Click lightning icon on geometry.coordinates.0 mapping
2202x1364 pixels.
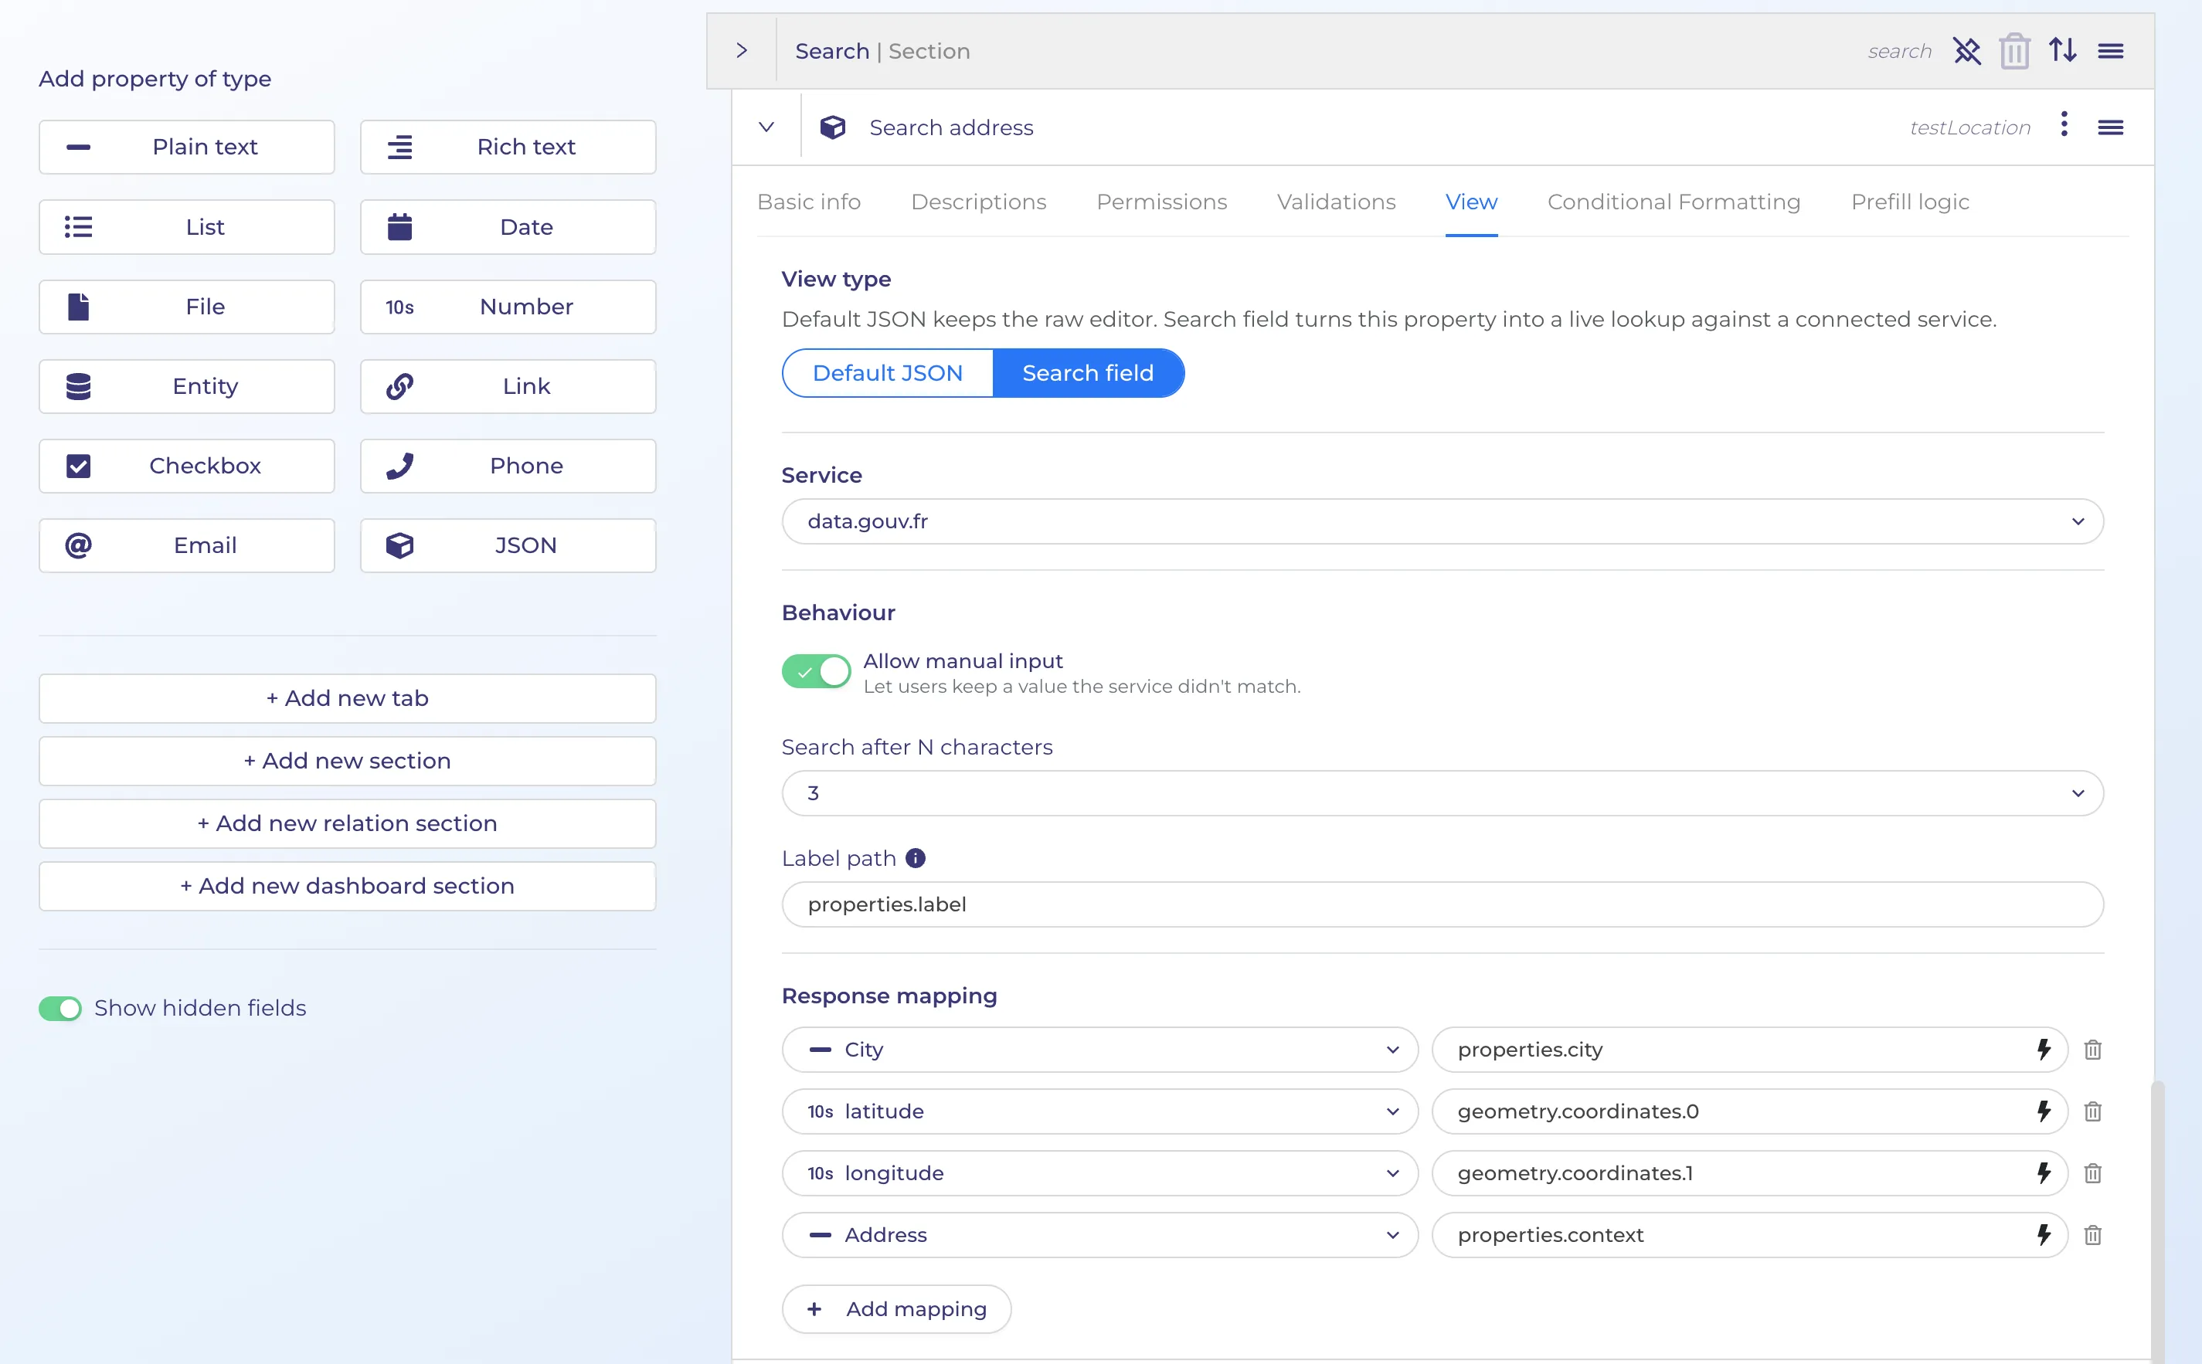[x=2044, y=1111]
